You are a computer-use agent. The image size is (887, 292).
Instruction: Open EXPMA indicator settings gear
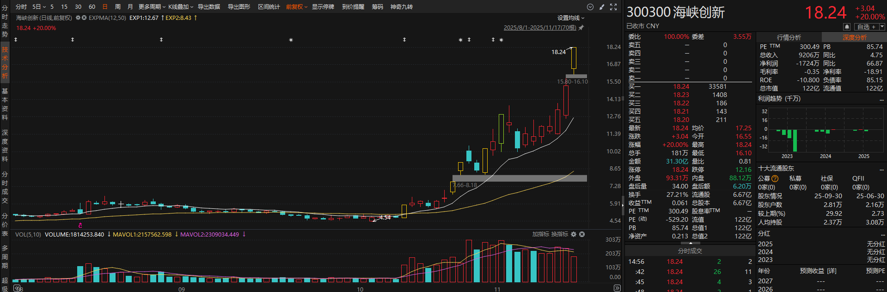[78, 18]
